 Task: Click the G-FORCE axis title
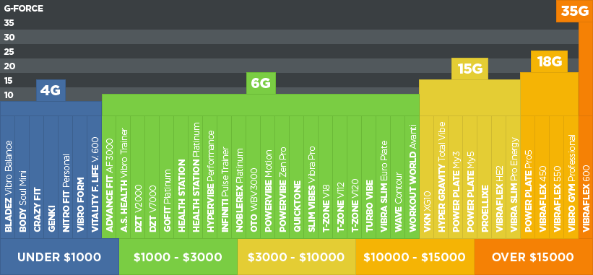23,9
